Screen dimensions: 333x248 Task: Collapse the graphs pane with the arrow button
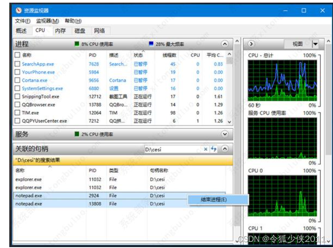(x=251, y=44)
